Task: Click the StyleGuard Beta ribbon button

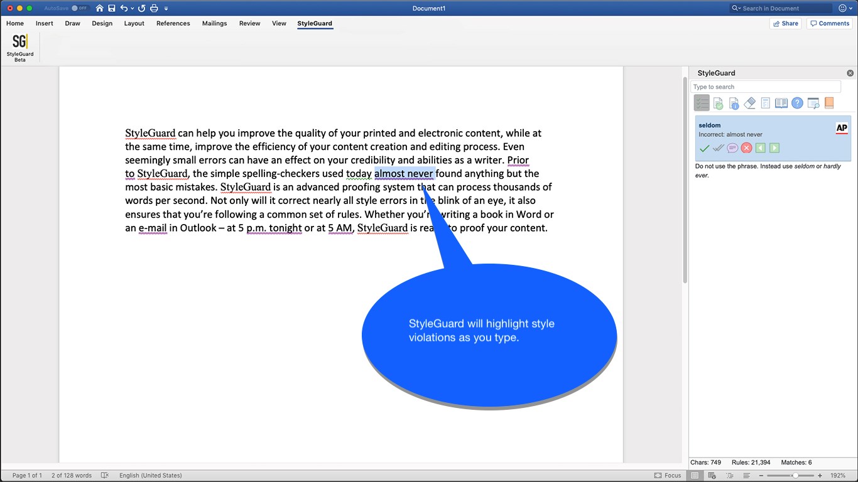Action: click(x=20, y=48)
